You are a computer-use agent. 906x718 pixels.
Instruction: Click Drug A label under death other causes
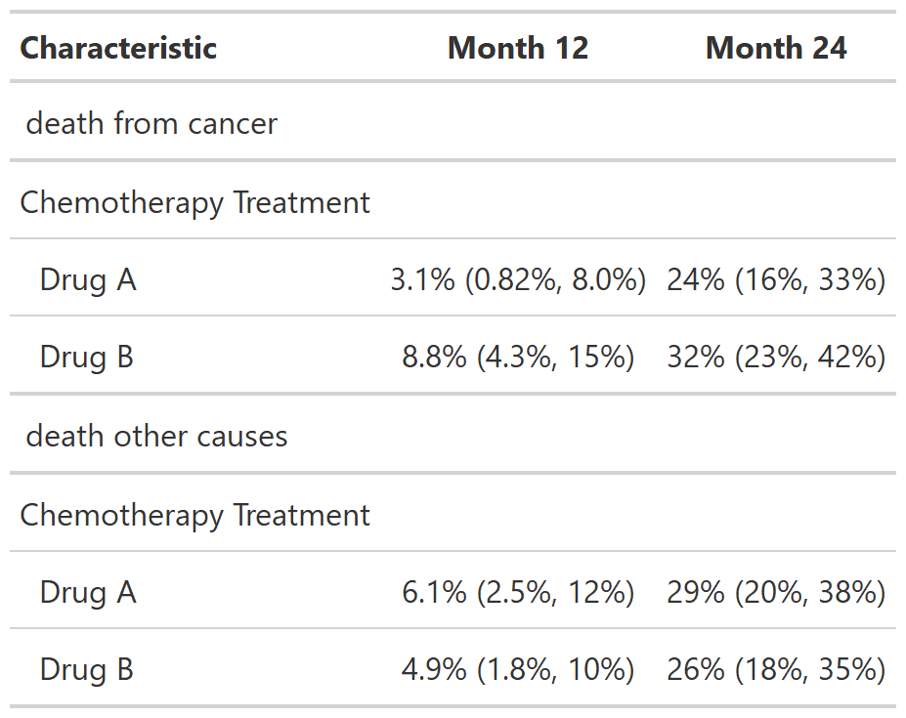coord(88,592)
